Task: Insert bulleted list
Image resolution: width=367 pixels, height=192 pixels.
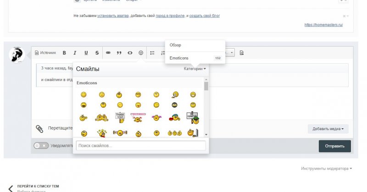Action: point(152,53)
